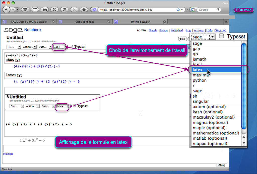Open the address bar history dropdown arrow
The image size is (257, 174).
pyautogui.click(x=182, y=10)
